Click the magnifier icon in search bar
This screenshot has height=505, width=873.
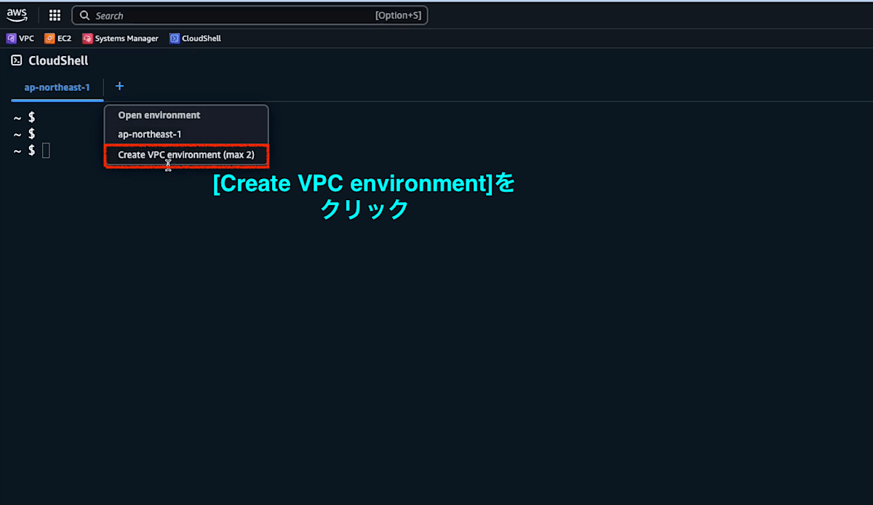click(85, 15)
